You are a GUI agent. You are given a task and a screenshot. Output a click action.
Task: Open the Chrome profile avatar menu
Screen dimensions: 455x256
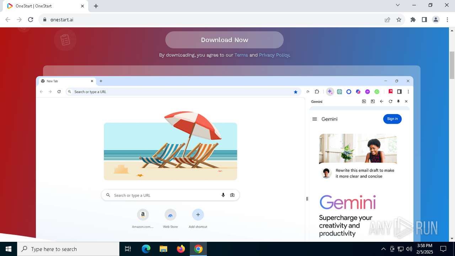point(436,20)
